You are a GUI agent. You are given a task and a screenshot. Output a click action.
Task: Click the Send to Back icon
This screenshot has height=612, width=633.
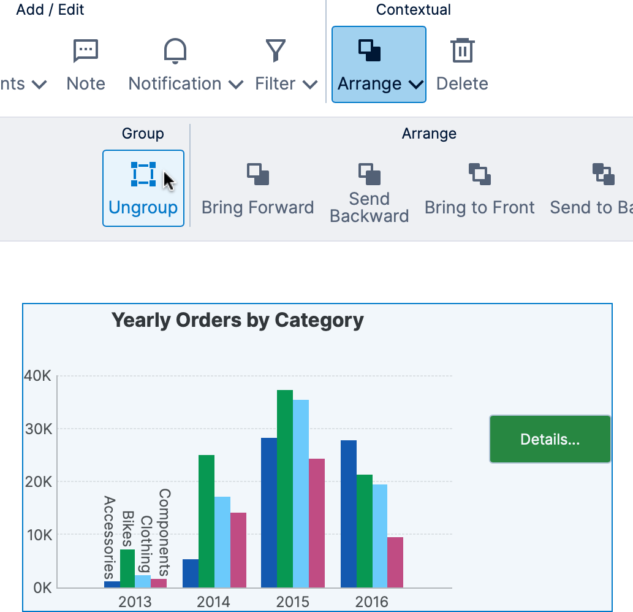[603, 174]
